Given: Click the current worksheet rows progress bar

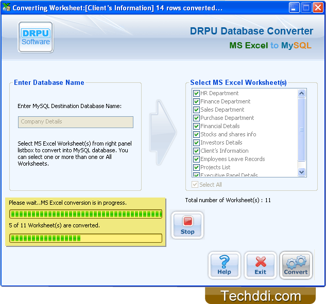Looking at the screenshot, I should pyautogui.click(x=85, y=214).
